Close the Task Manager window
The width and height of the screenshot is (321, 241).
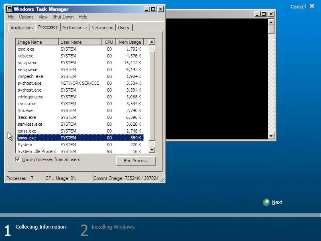coord(160,9)
